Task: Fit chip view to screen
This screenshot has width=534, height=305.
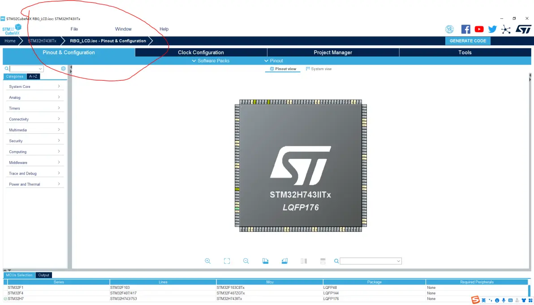Action: 227,261
